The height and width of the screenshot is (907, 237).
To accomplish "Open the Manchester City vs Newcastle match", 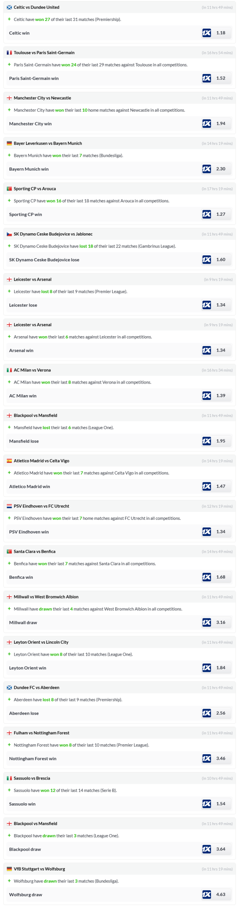I will tap(42, 98).
